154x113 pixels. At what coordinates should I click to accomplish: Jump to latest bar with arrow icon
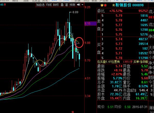point(79,5)
